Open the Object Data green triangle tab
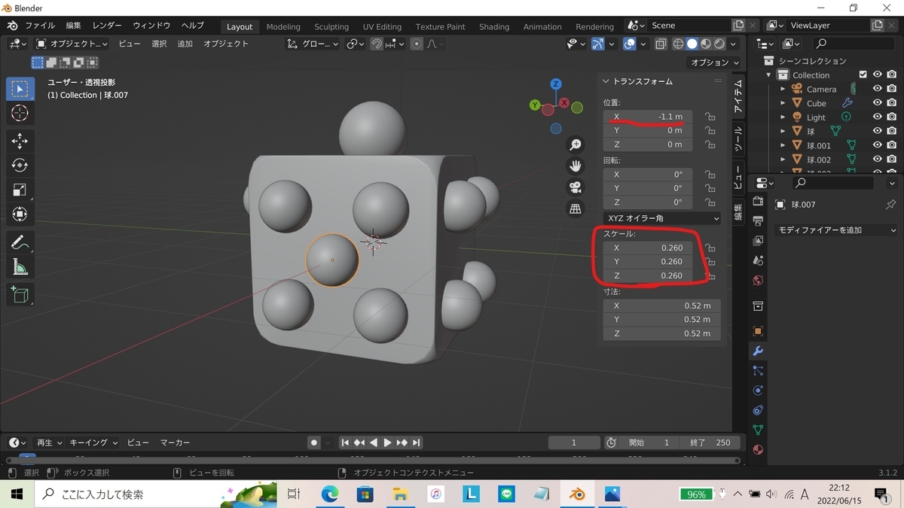Screen dimensions: 904x508 point(758,430)
